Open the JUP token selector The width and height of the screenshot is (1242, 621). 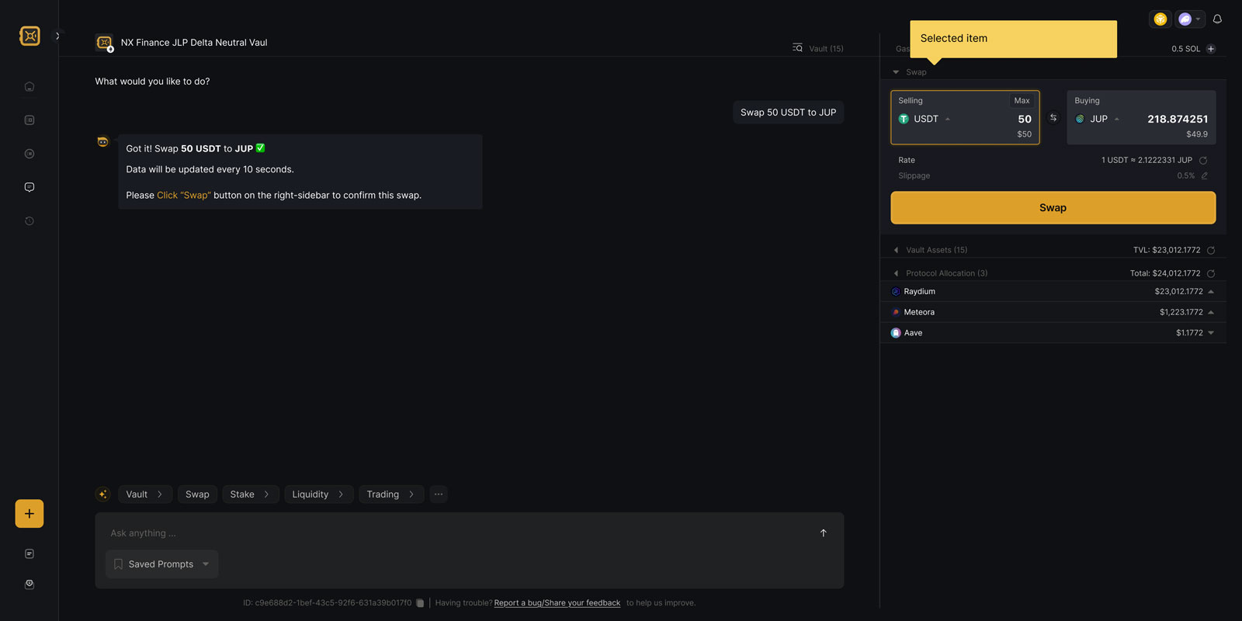1098,119
